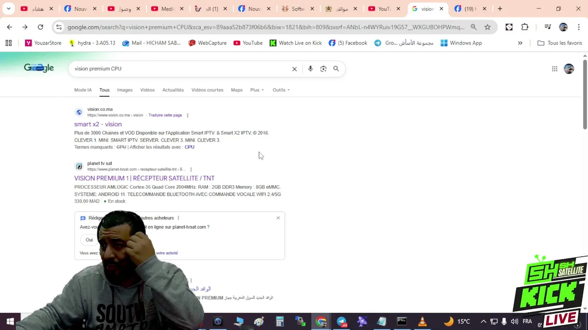Open the tab search dropdown arrow
The image size is (588, 330).
[8, 9]
